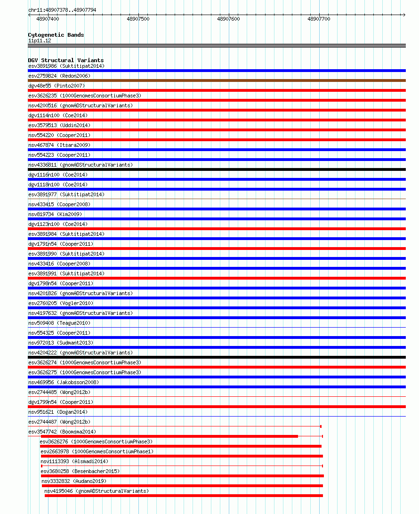Click the esv3891991 (Suktitipat2014) label
Image resolution: width=419 pixels, height=514 pixels.
(66, 273)
